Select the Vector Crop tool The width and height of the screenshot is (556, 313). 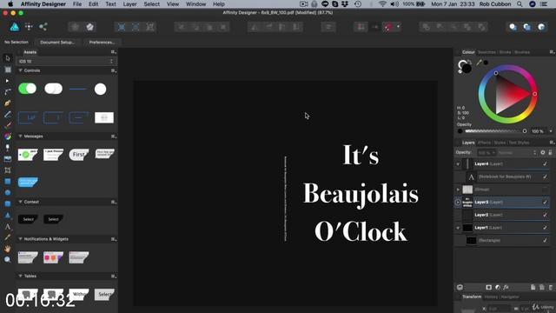pyautogui.click(x=8, y=170)
